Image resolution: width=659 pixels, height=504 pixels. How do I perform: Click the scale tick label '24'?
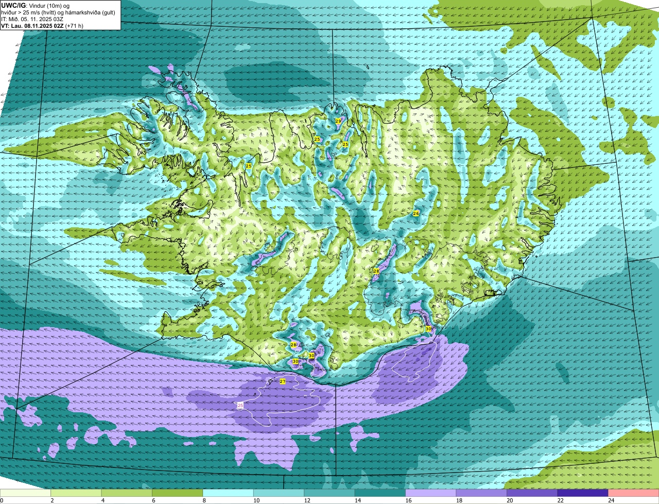coord(611,500)
